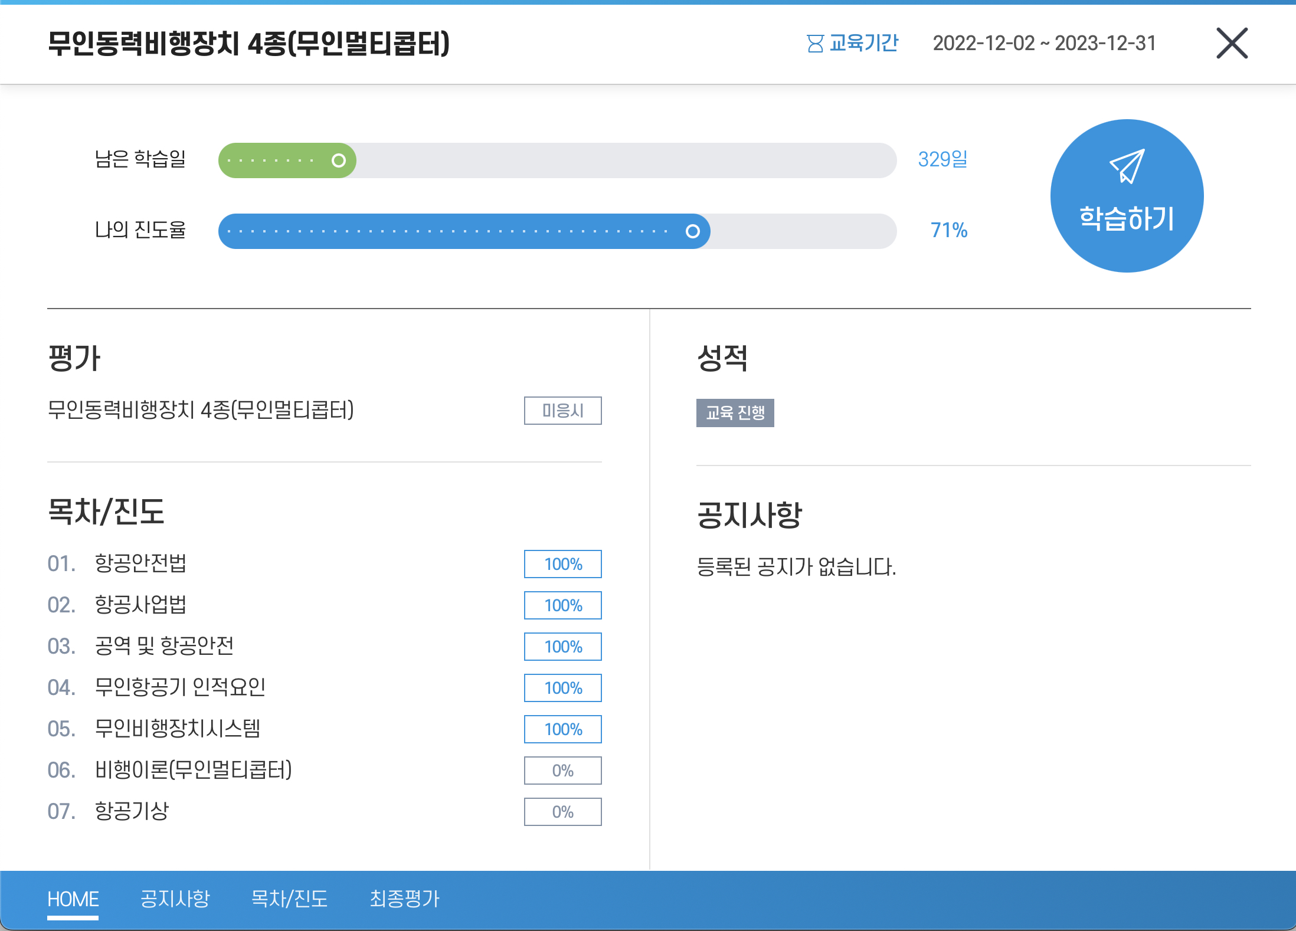The width and height of the screenshot is (1296, 931).
Task: Switch to the 공지사항 tab
Action: coord(174,898)
